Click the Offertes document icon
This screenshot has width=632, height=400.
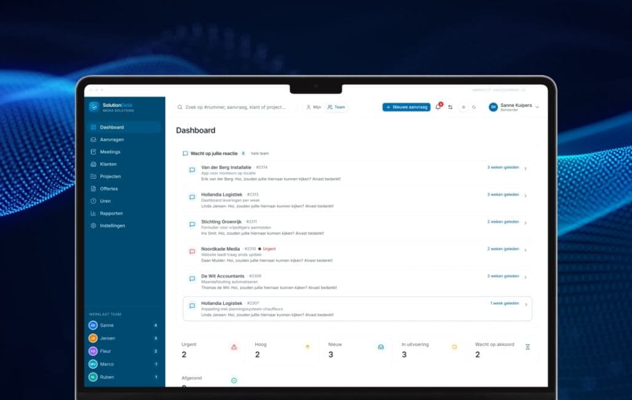tap(93, 189)
